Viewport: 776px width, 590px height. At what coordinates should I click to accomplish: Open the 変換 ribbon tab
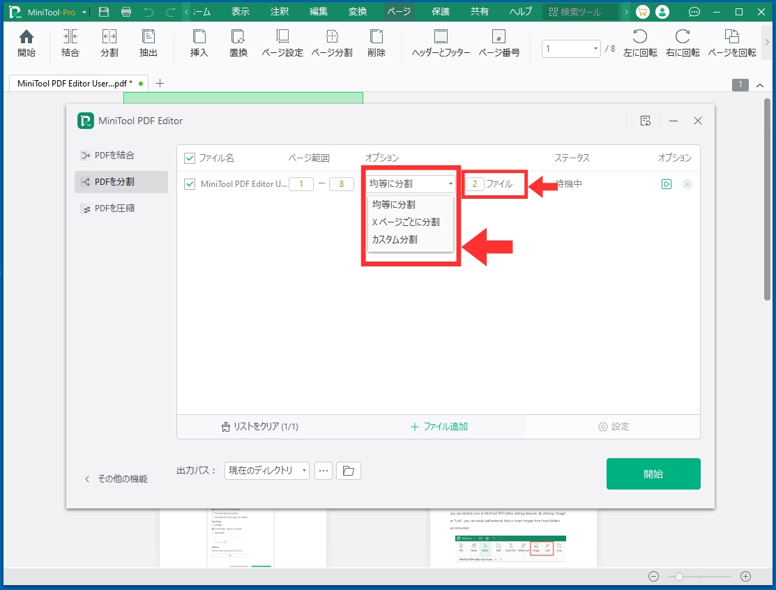[357, 11]
